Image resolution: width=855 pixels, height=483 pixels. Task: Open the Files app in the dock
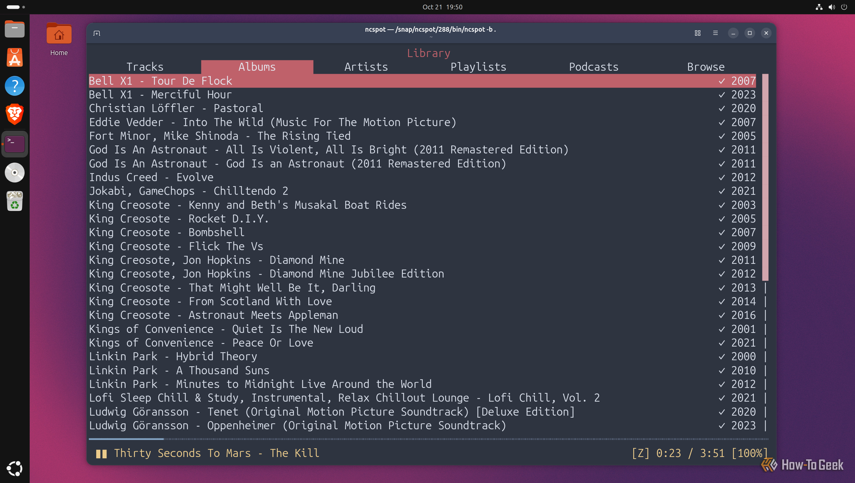pyautogui.click(x=15, y=29)
